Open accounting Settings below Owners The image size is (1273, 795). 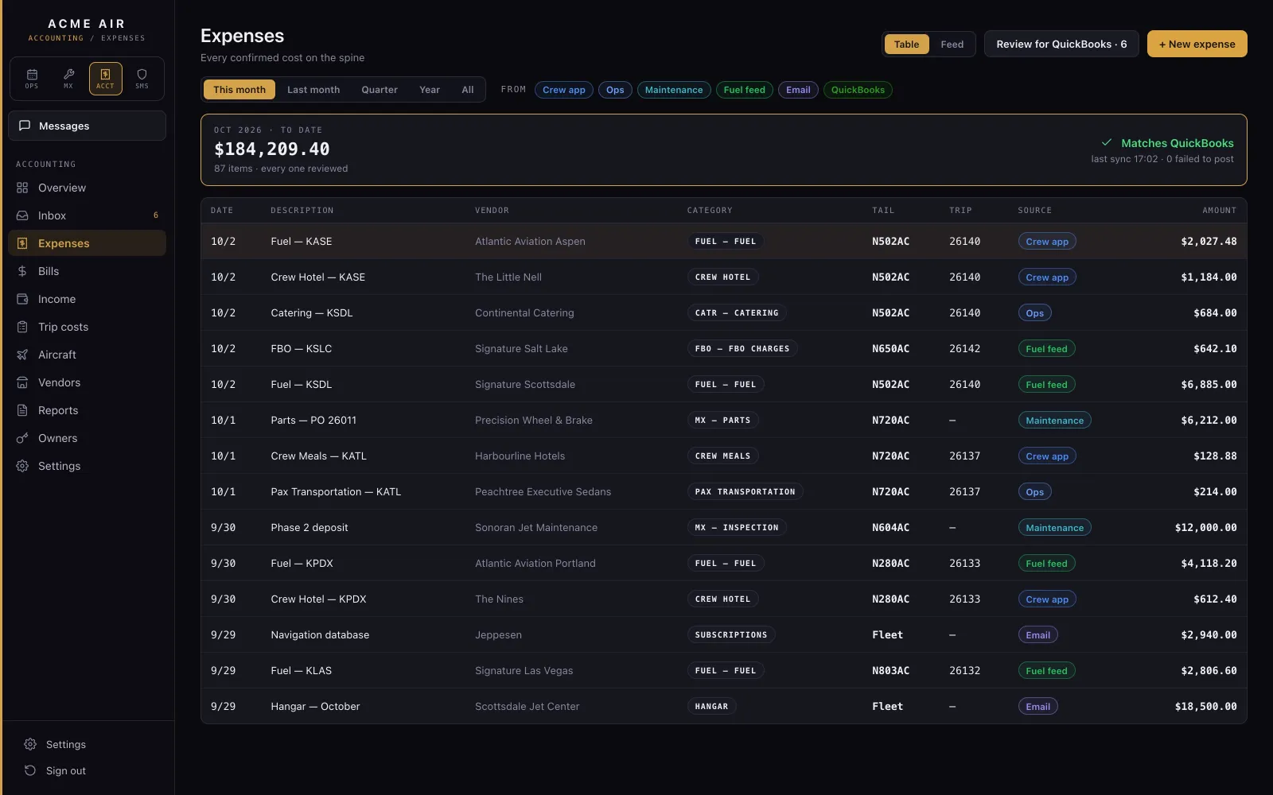point(87,466)
